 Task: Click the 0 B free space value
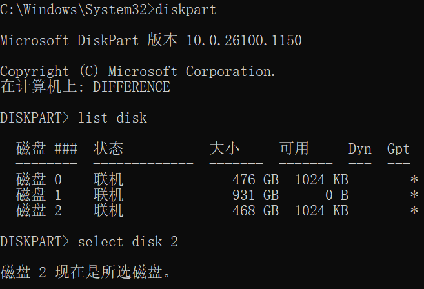(336, 195)
